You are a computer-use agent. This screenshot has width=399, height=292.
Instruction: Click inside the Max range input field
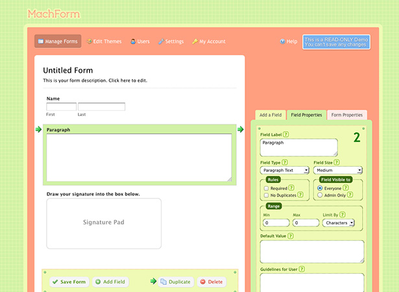pyautogui.click(x=306, y=223)
